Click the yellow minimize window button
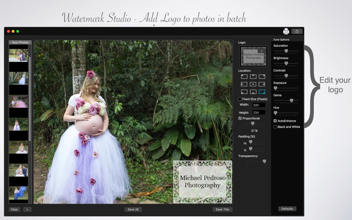The image size is (352, 220). click(13, 31)
